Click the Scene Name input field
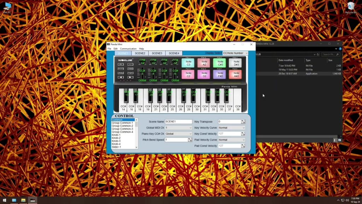 [179, 122]
